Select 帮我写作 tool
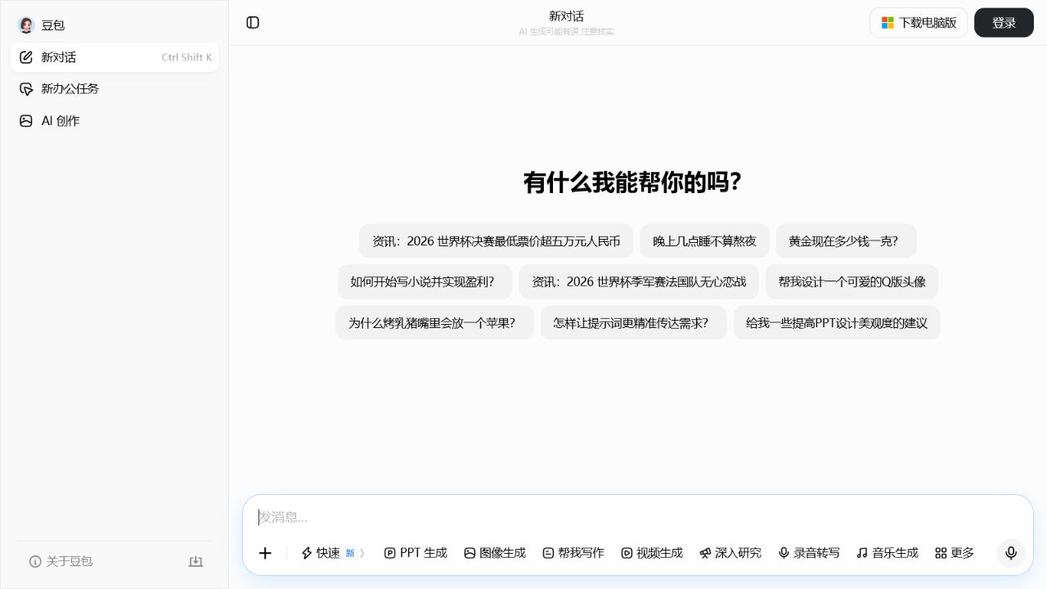Image resolution: width=1047 pixels, height=589 pixels. click(x=573, y=553)
